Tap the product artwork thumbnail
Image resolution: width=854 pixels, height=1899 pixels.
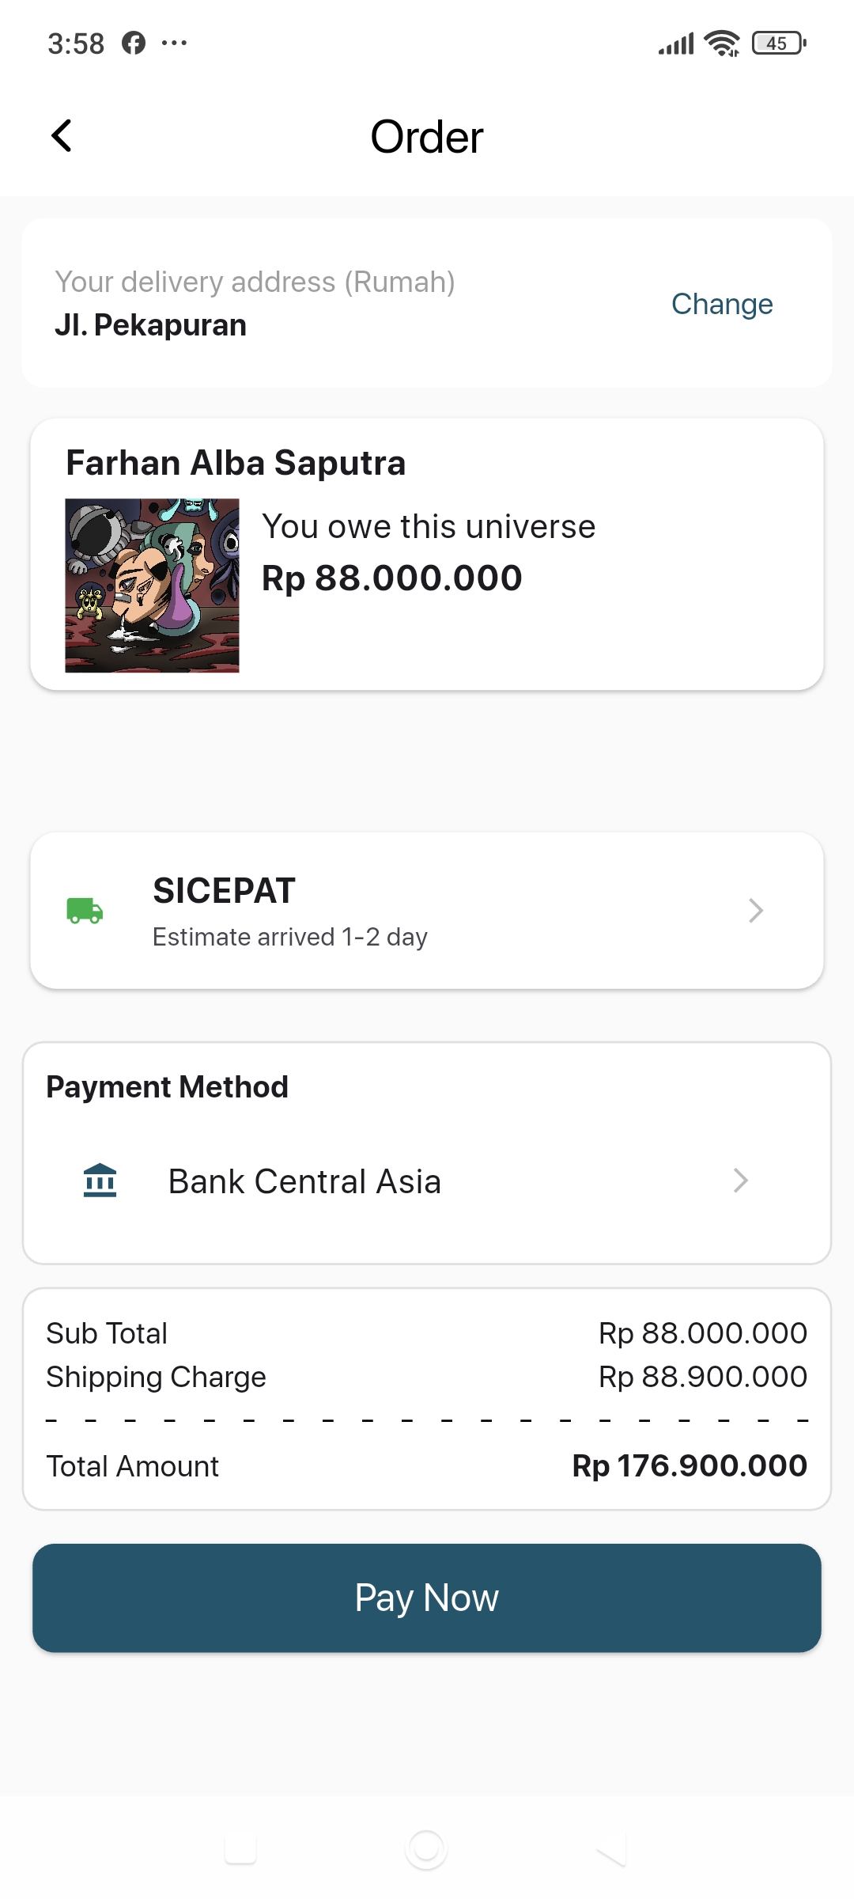(152, 586)
